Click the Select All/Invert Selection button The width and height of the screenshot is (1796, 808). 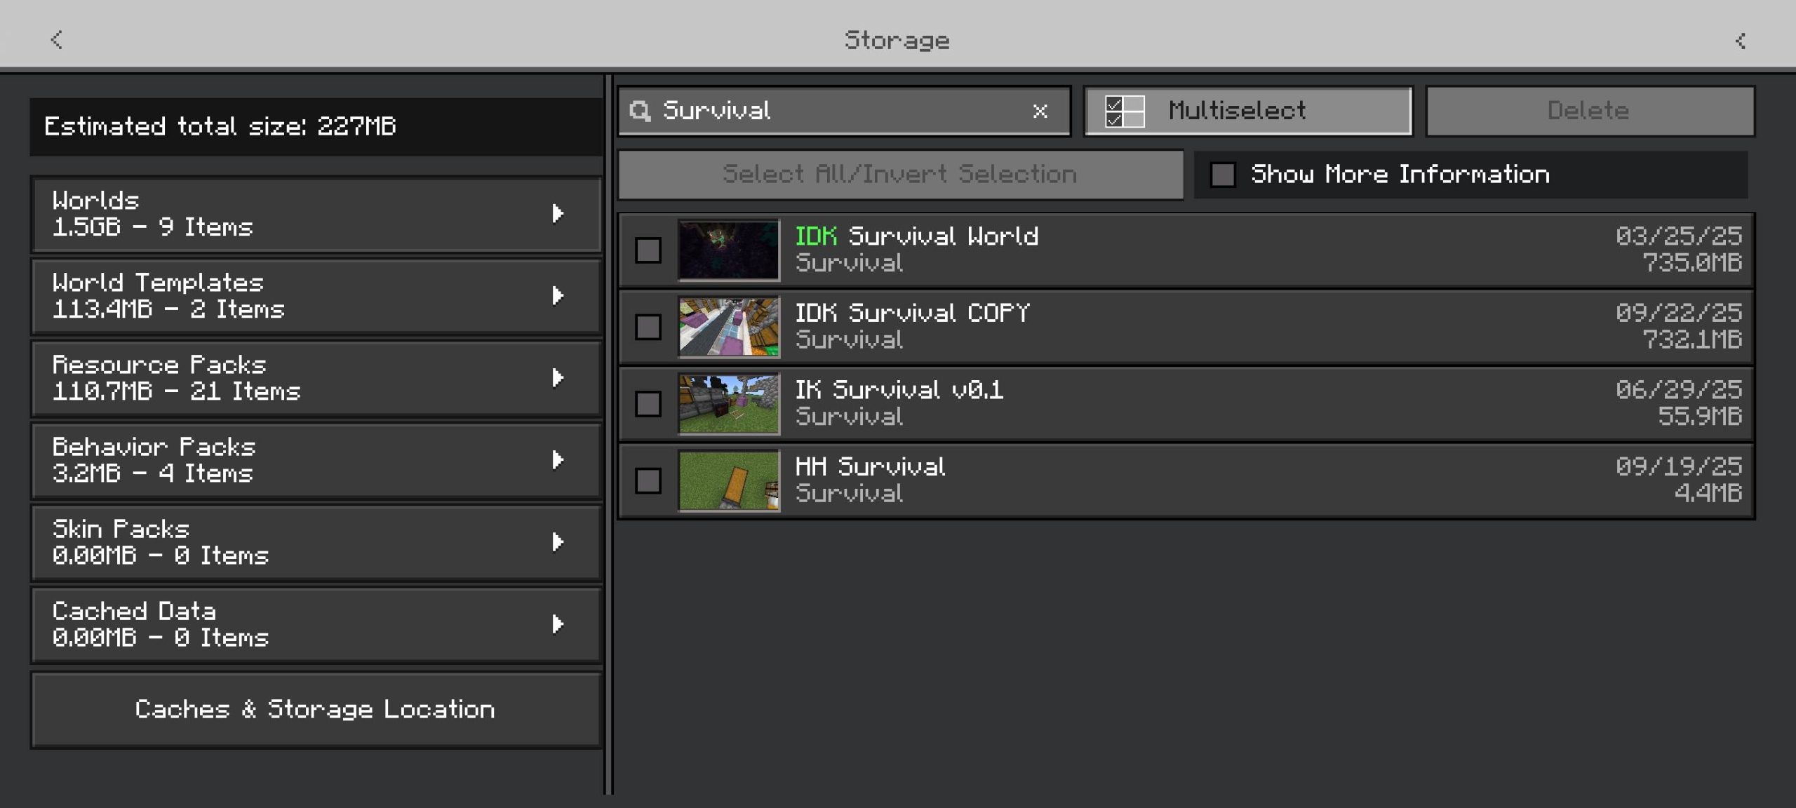[900, 175]
